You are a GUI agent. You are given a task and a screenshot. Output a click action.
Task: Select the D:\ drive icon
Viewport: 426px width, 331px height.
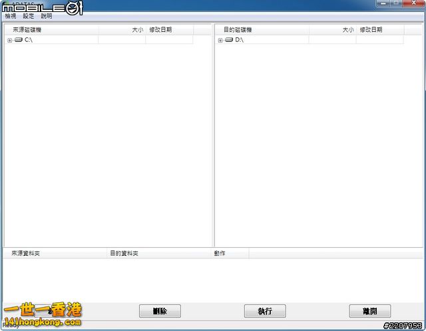229,40
